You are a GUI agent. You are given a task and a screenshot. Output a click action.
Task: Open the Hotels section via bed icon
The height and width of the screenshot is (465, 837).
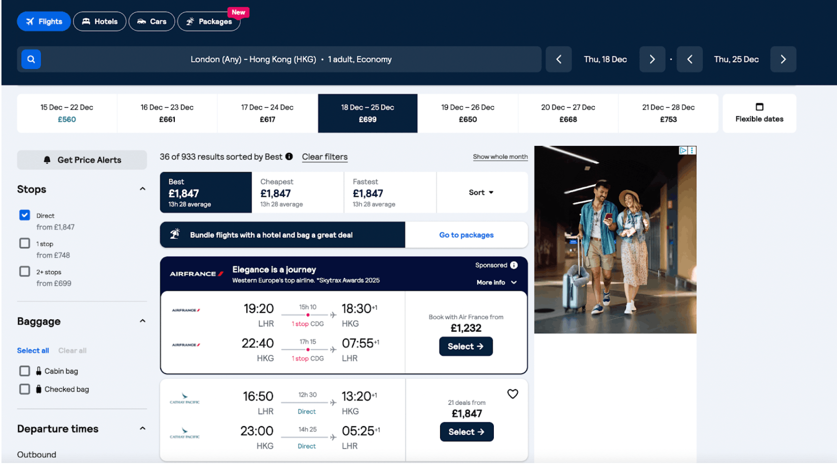click(86, 21)
